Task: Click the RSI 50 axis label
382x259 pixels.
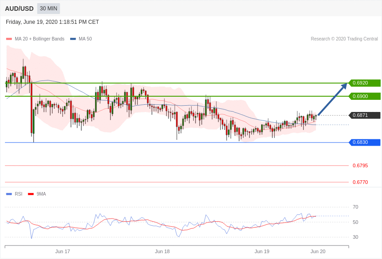Action: point(355,222)
